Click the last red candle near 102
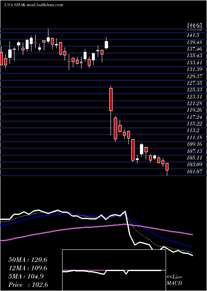This screenshot has height=291, width=207. [x=167, y=167]
